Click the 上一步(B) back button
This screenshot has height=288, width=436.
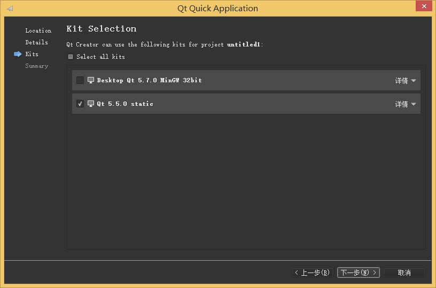click(x=313, y=273)
